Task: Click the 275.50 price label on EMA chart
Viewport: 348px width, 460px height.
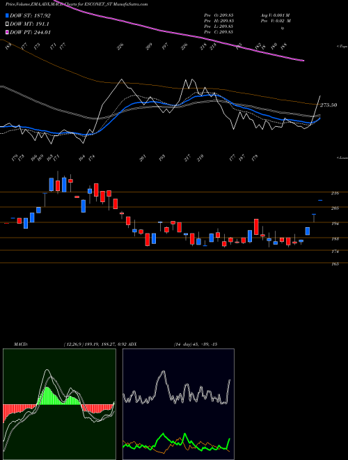Action: (x=329, y=105)
